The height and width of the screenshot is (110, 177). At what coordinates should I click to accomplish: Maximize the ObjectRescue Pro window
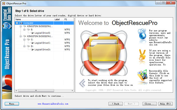(x=163, y=3)
